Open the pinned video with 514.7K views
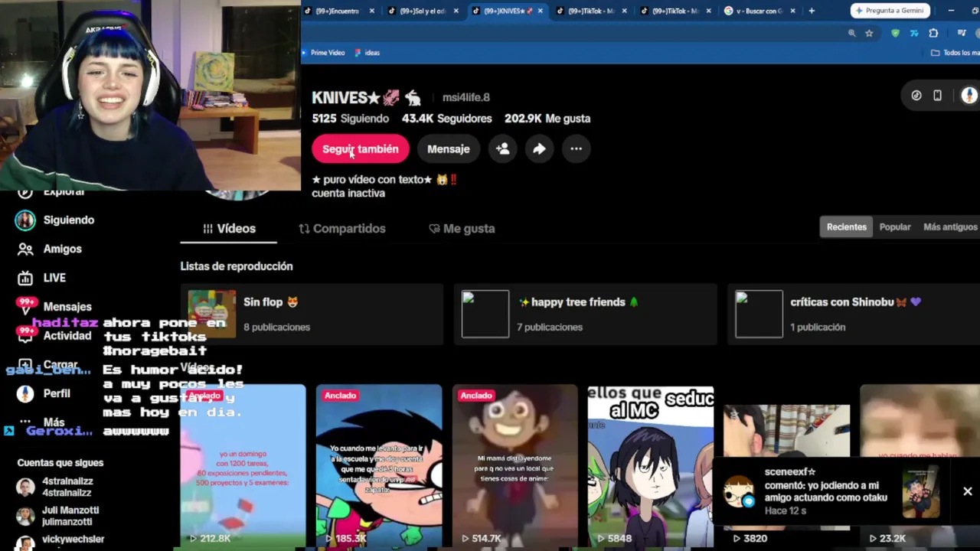 point(514,466)
